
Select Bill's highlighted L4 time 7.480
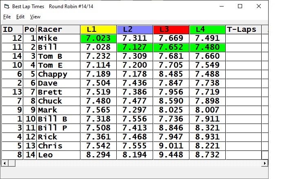tap(207, 47)
